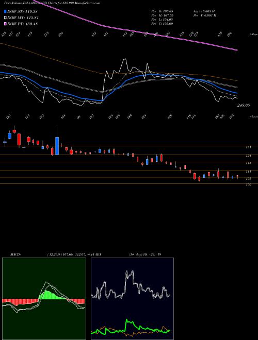
Task: Select the 'DOW ST: 110.38' legend label
Action: [x=22, y=12]
